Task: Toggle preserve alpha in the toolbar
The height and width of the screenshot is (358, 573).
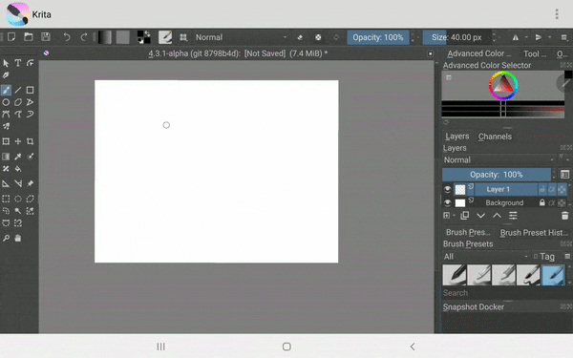Action: [318, 37]
